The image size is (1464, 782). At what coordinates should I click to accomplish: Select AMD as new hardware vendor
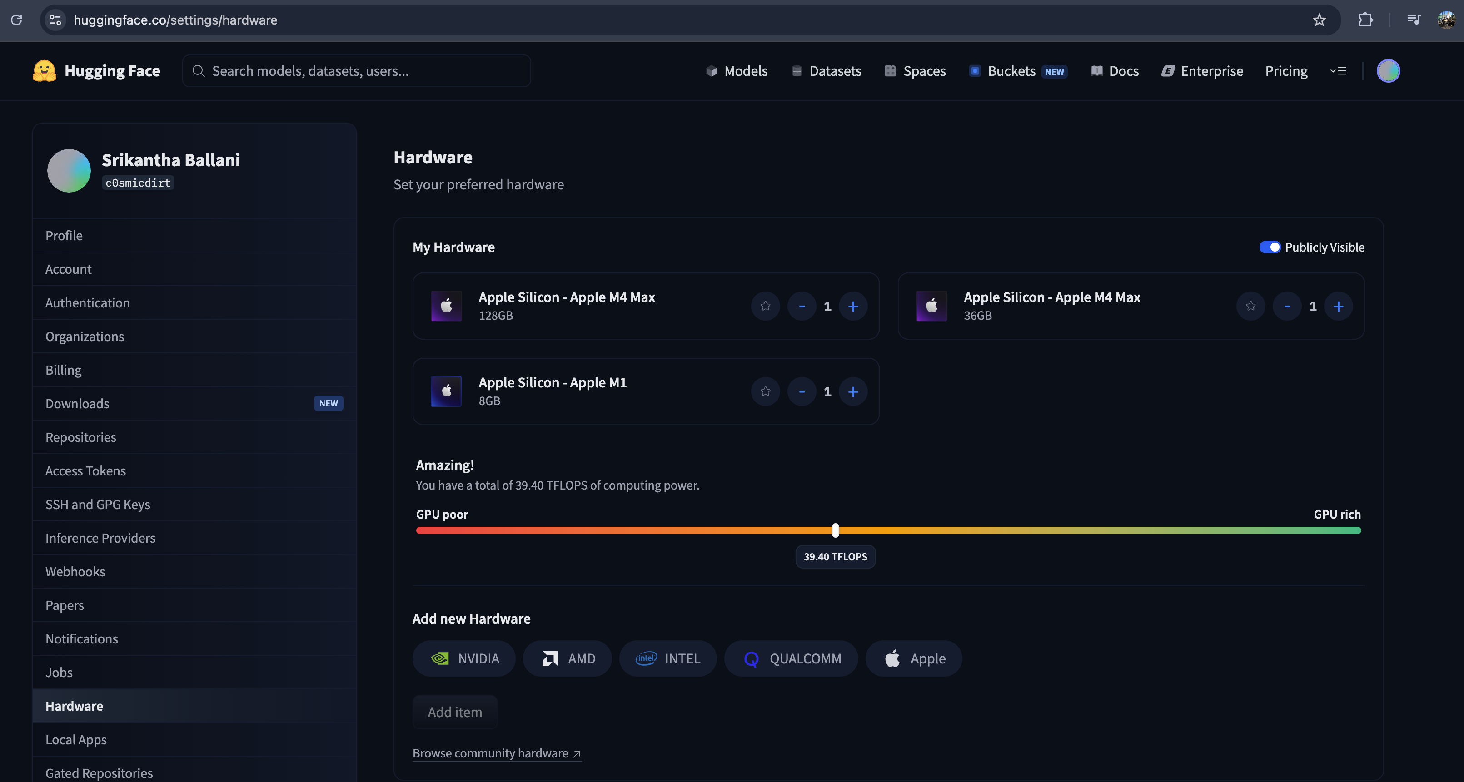point(567,658)
